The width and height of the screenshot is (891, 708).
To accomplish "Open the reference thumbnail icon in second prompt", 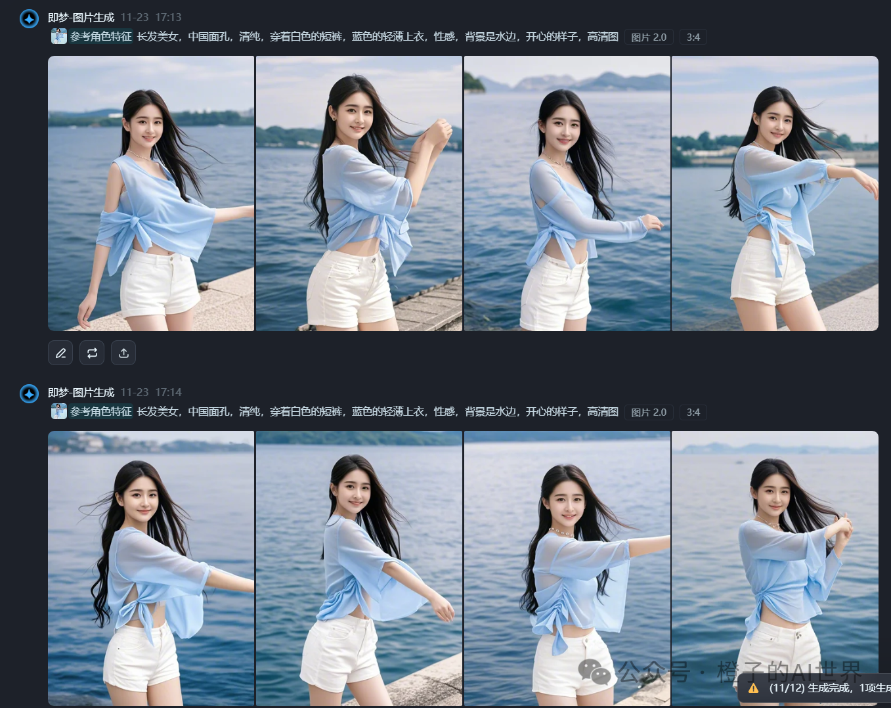I will coord(59,412).
